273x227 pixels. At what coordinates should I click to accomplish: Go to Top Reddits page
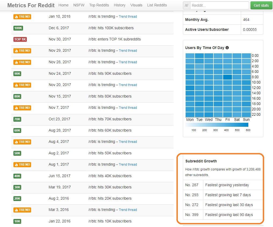99,5
